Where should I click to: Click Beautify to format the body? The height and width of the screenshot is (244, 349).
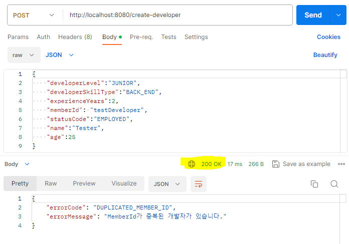pos(325,55)
